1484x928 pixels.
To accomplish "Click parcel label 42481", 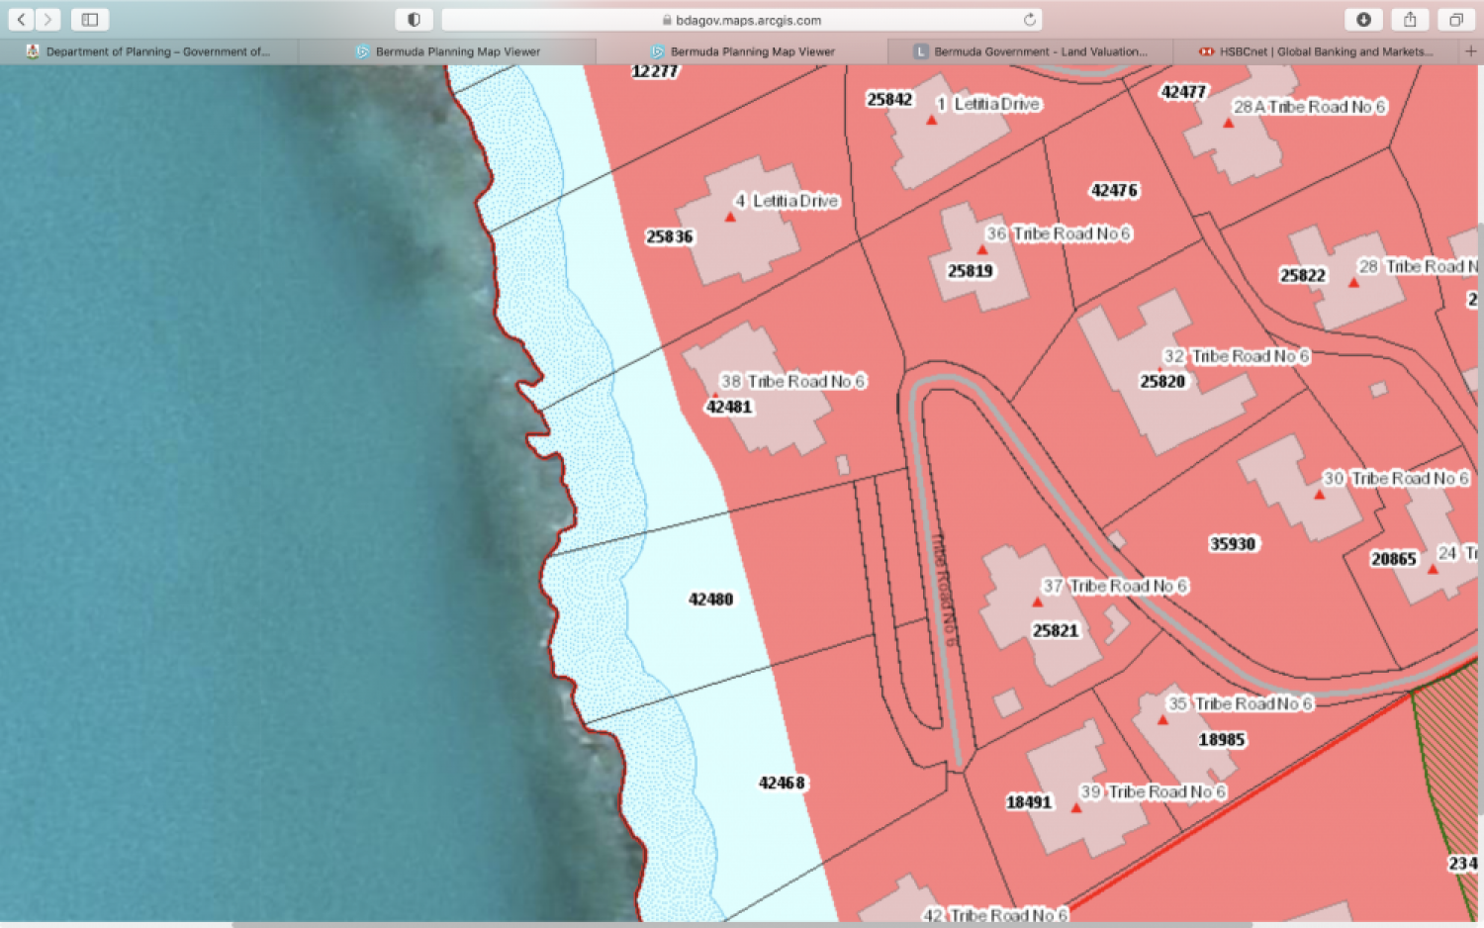I will click(729, 407).
